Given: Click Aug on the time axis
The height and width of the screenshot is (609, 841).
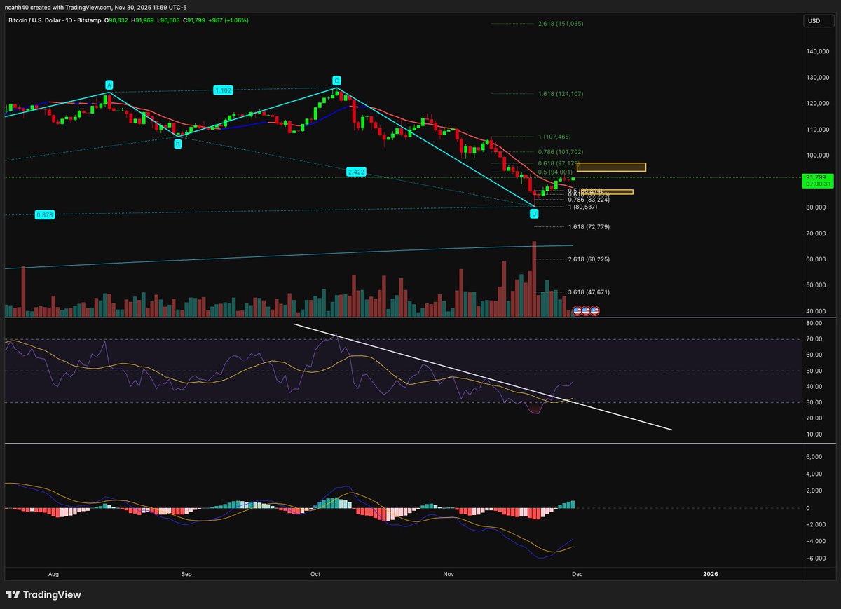Looking at the screenshot, I should 53,574.
